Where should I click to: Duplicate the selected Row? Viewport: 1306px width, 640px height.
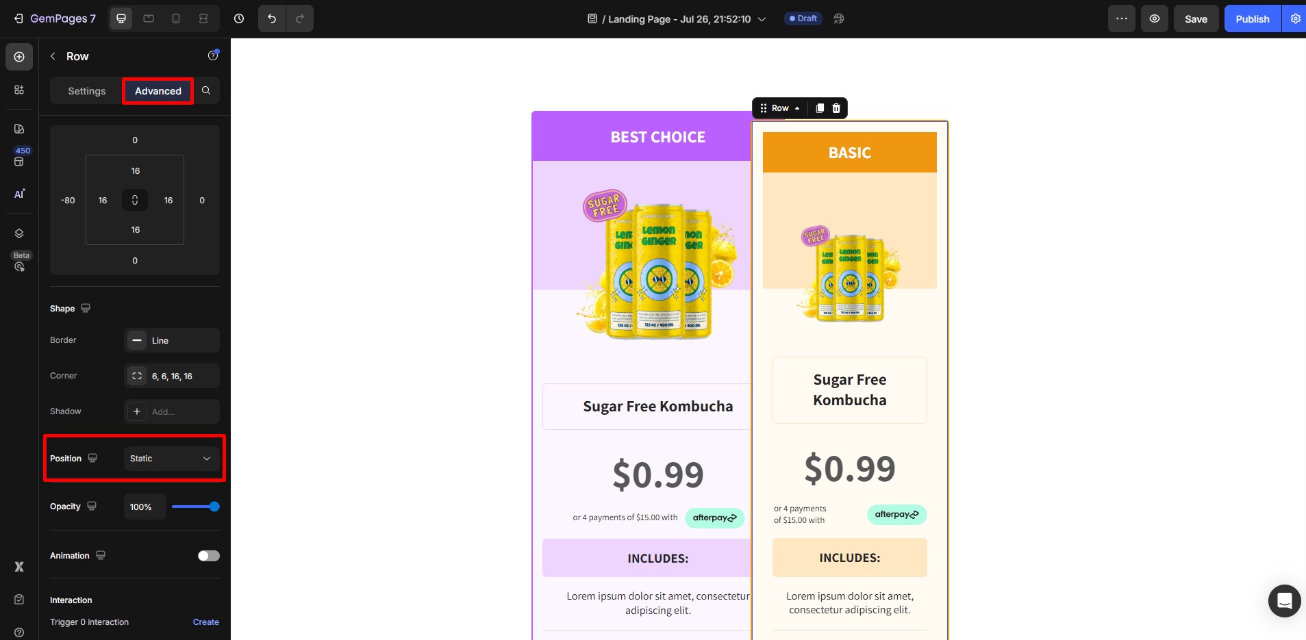(x=820, y=108)
